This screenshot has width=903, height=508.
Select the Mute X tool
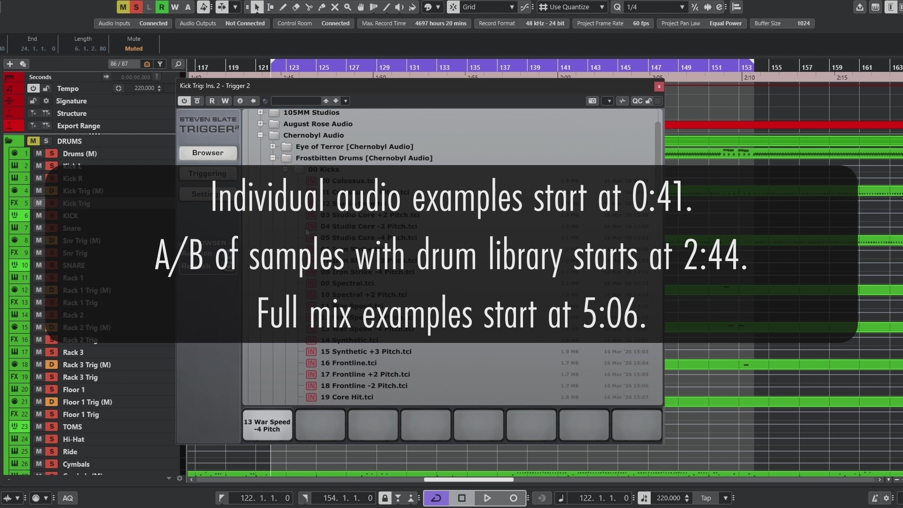335,7
